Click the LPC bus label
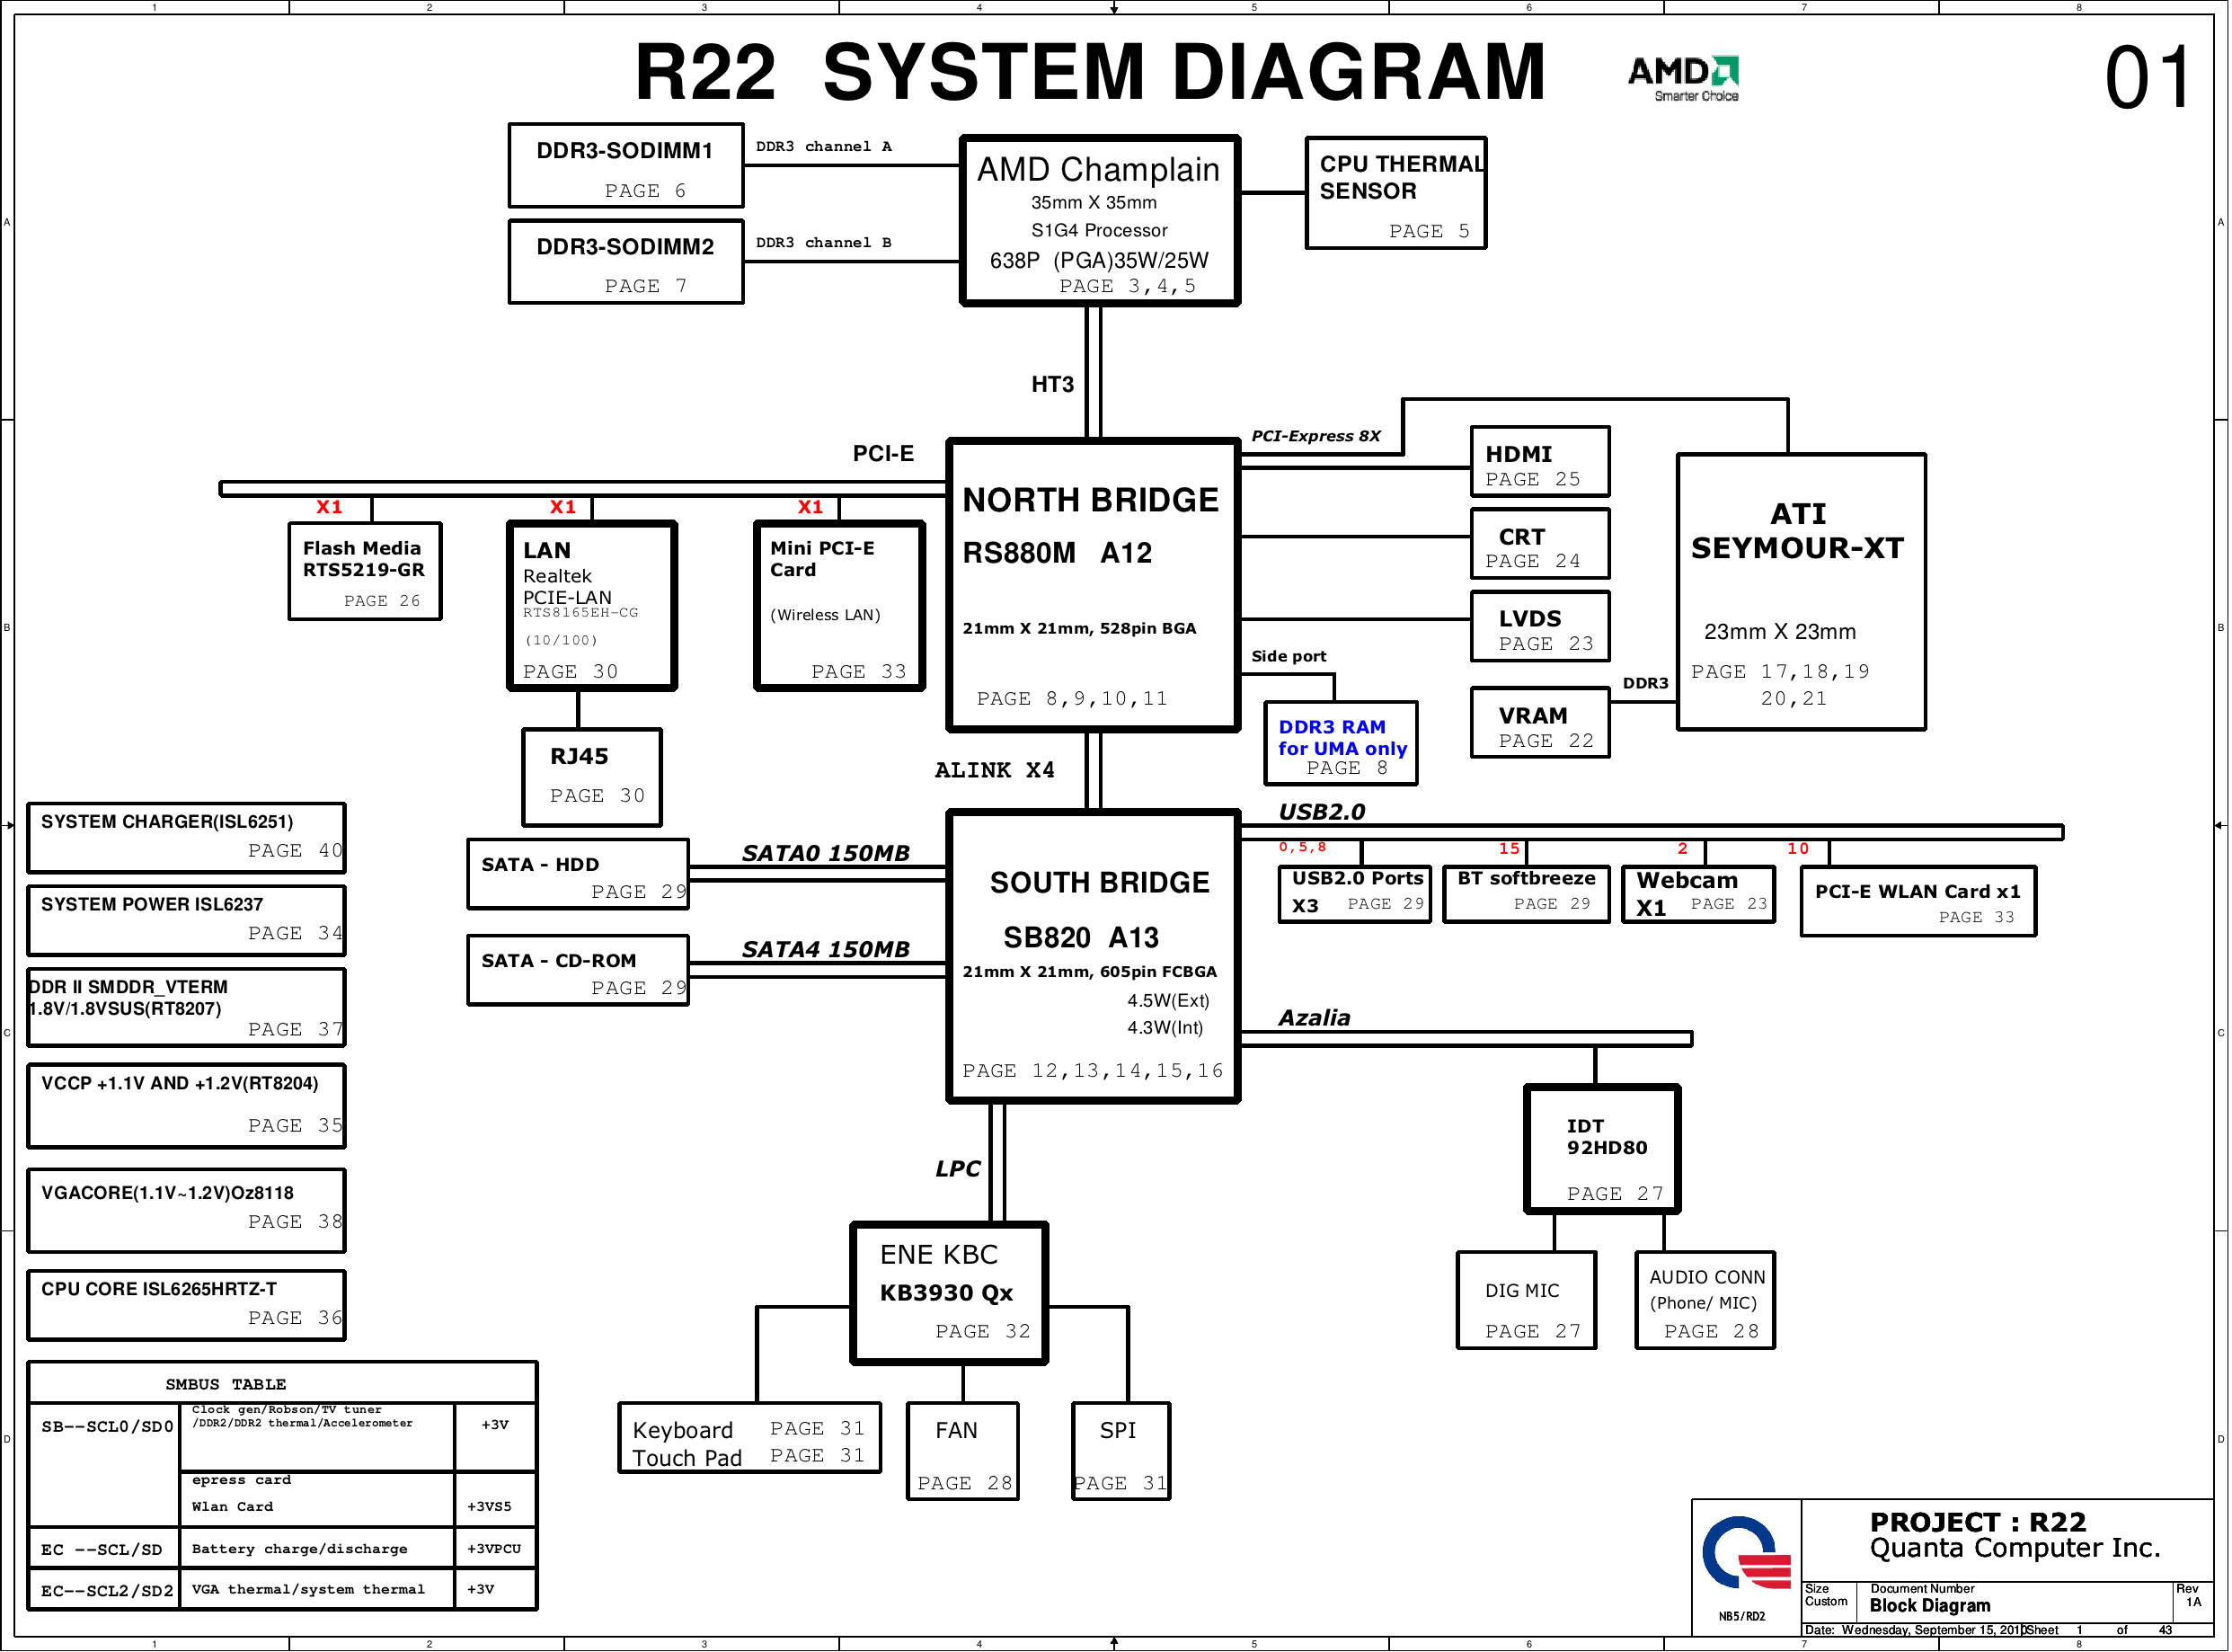Viewport: 2232px width, 1652px height. pyautogui.click(x=958, y=1169)
